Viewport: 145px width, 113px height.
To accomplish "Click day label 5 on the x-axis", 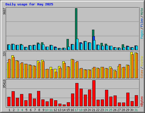I will pyautogui.click(x=26, y=110).
